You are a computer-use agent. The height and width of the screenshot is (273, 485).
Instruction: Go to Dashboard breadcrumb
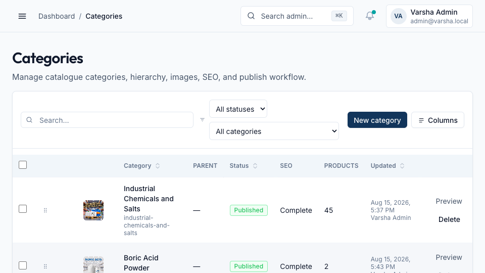click(57, 16)
